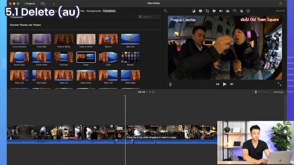Open timeline Settings
The width and height of the screenshot is (294, 165).
(278, 92)
